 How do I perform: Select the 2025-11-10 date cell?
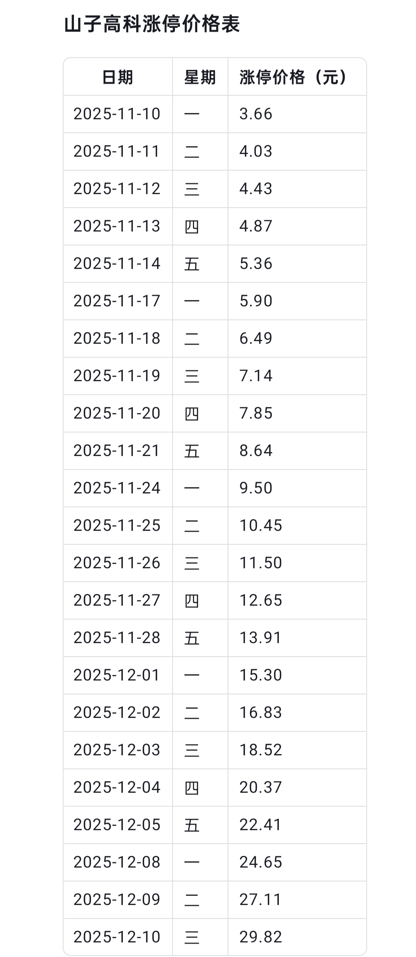point(117,114)
